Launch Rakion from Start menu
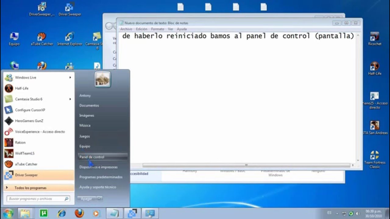This screenshot has height=219, width=390. 39,142
